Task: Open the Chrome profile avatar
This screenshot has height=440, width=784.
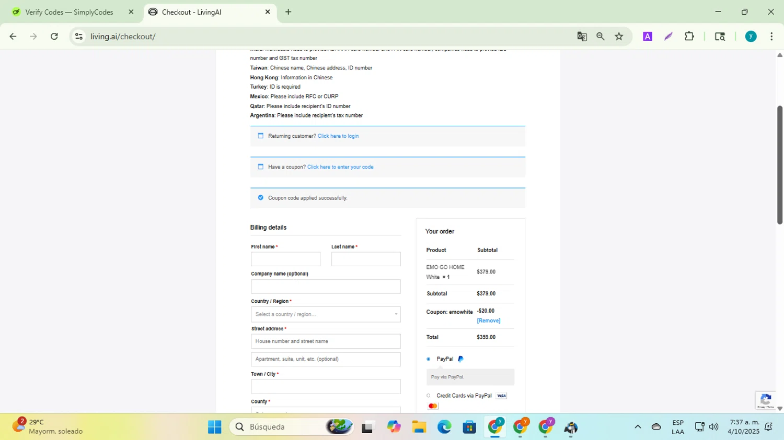Action: click(x=751, y=37)
